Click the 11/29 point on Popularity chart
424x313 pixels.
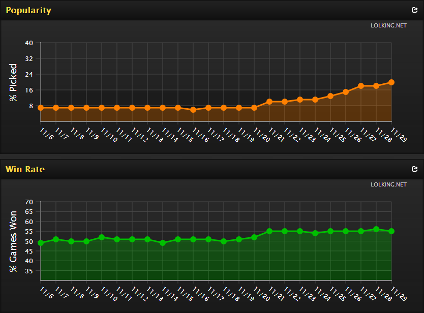[x=391, y=82]
